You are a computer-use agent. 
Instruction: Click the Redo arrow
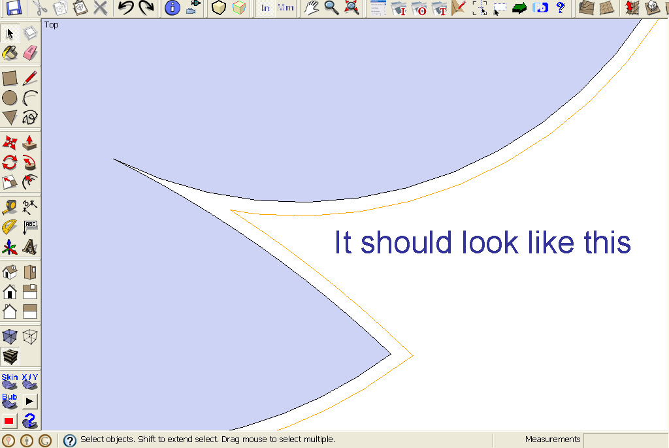146,8
